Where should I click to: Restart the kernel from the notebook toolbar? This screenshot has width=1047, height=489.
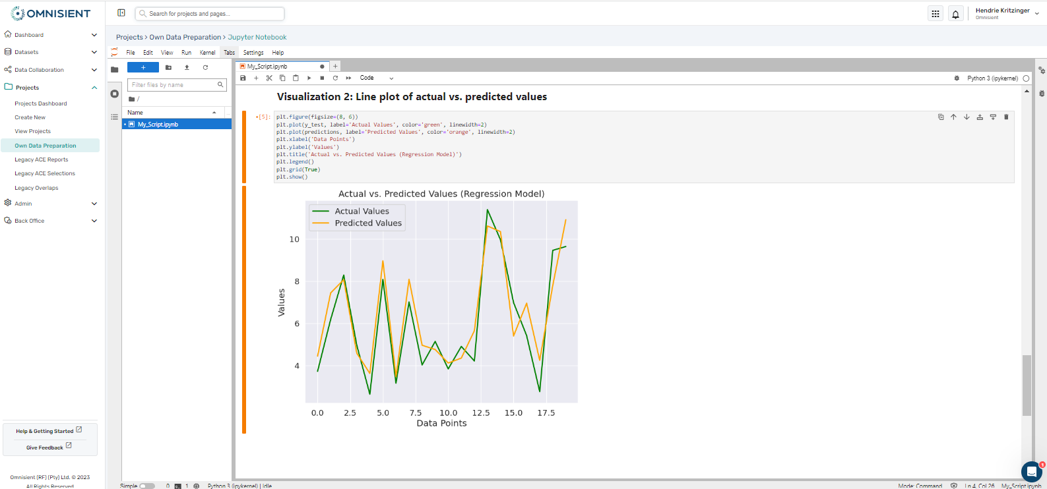click(335, 78)
